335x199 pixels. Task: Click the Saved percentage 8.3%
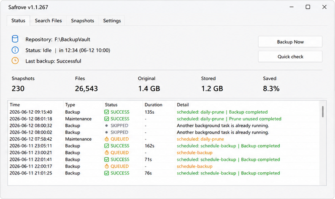point(271,89)
